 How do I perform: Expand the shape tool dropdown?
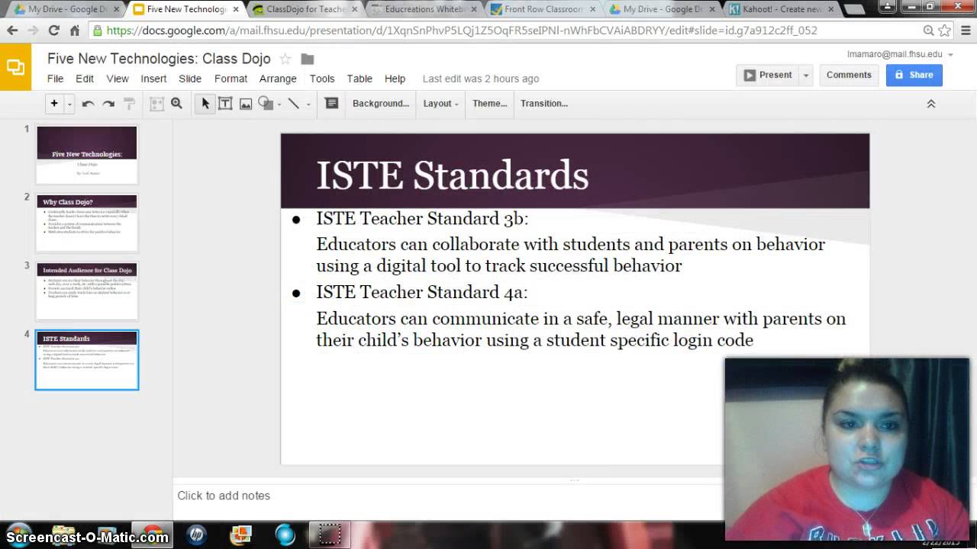tap(279, 104)
